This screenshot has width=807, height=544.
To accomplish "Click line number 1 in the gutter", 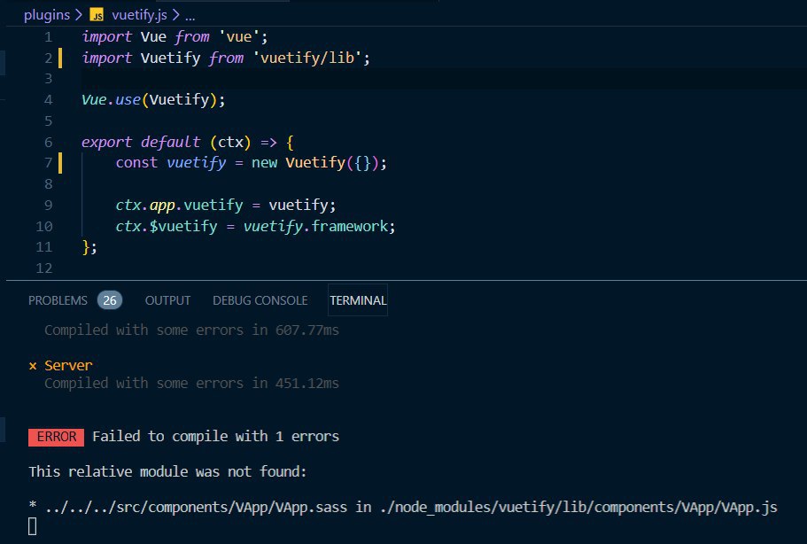I will click(x=48, y=37).
